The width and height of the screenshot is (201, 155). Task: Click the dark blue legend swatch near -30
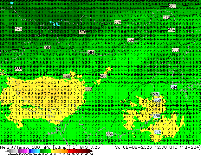[30, 151]
